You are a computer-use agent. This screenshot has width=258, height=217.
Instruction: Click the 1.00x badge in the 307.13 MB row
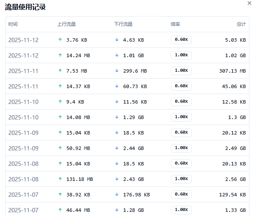[181, 71]
